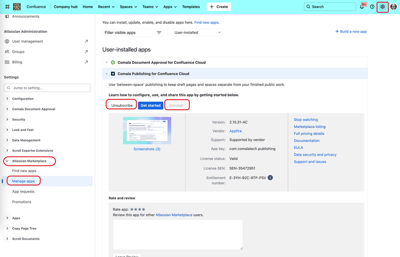Click the Comala Document Approval green check icon
This screenshot has width=400, height=257.
coord(113,62)
